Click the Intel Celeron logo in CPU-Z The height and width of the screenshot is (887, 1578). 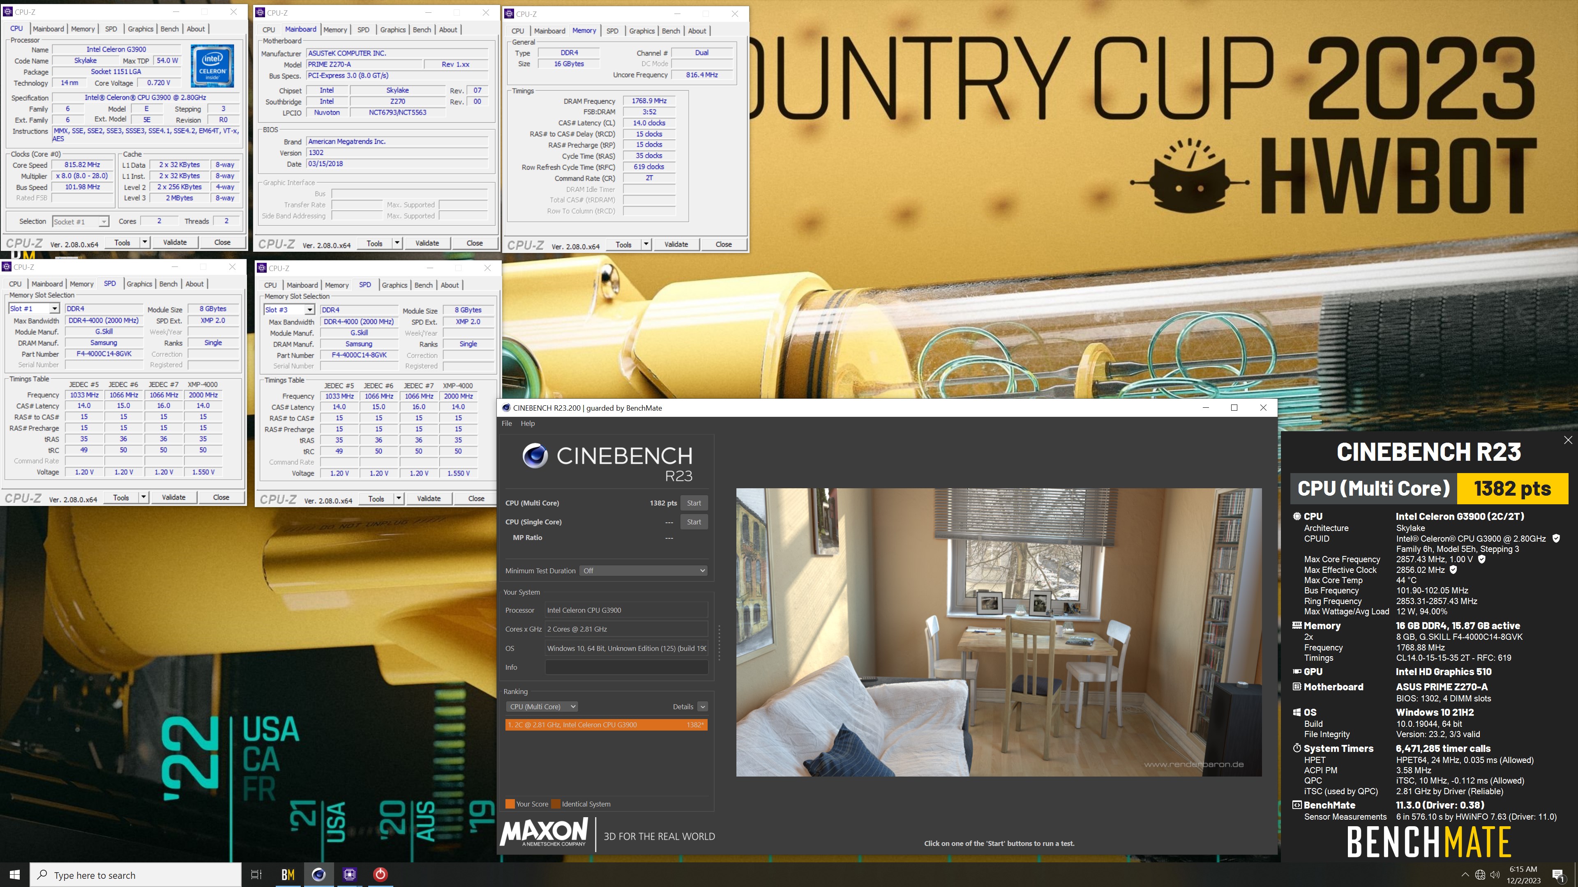[x=212, y=66]
